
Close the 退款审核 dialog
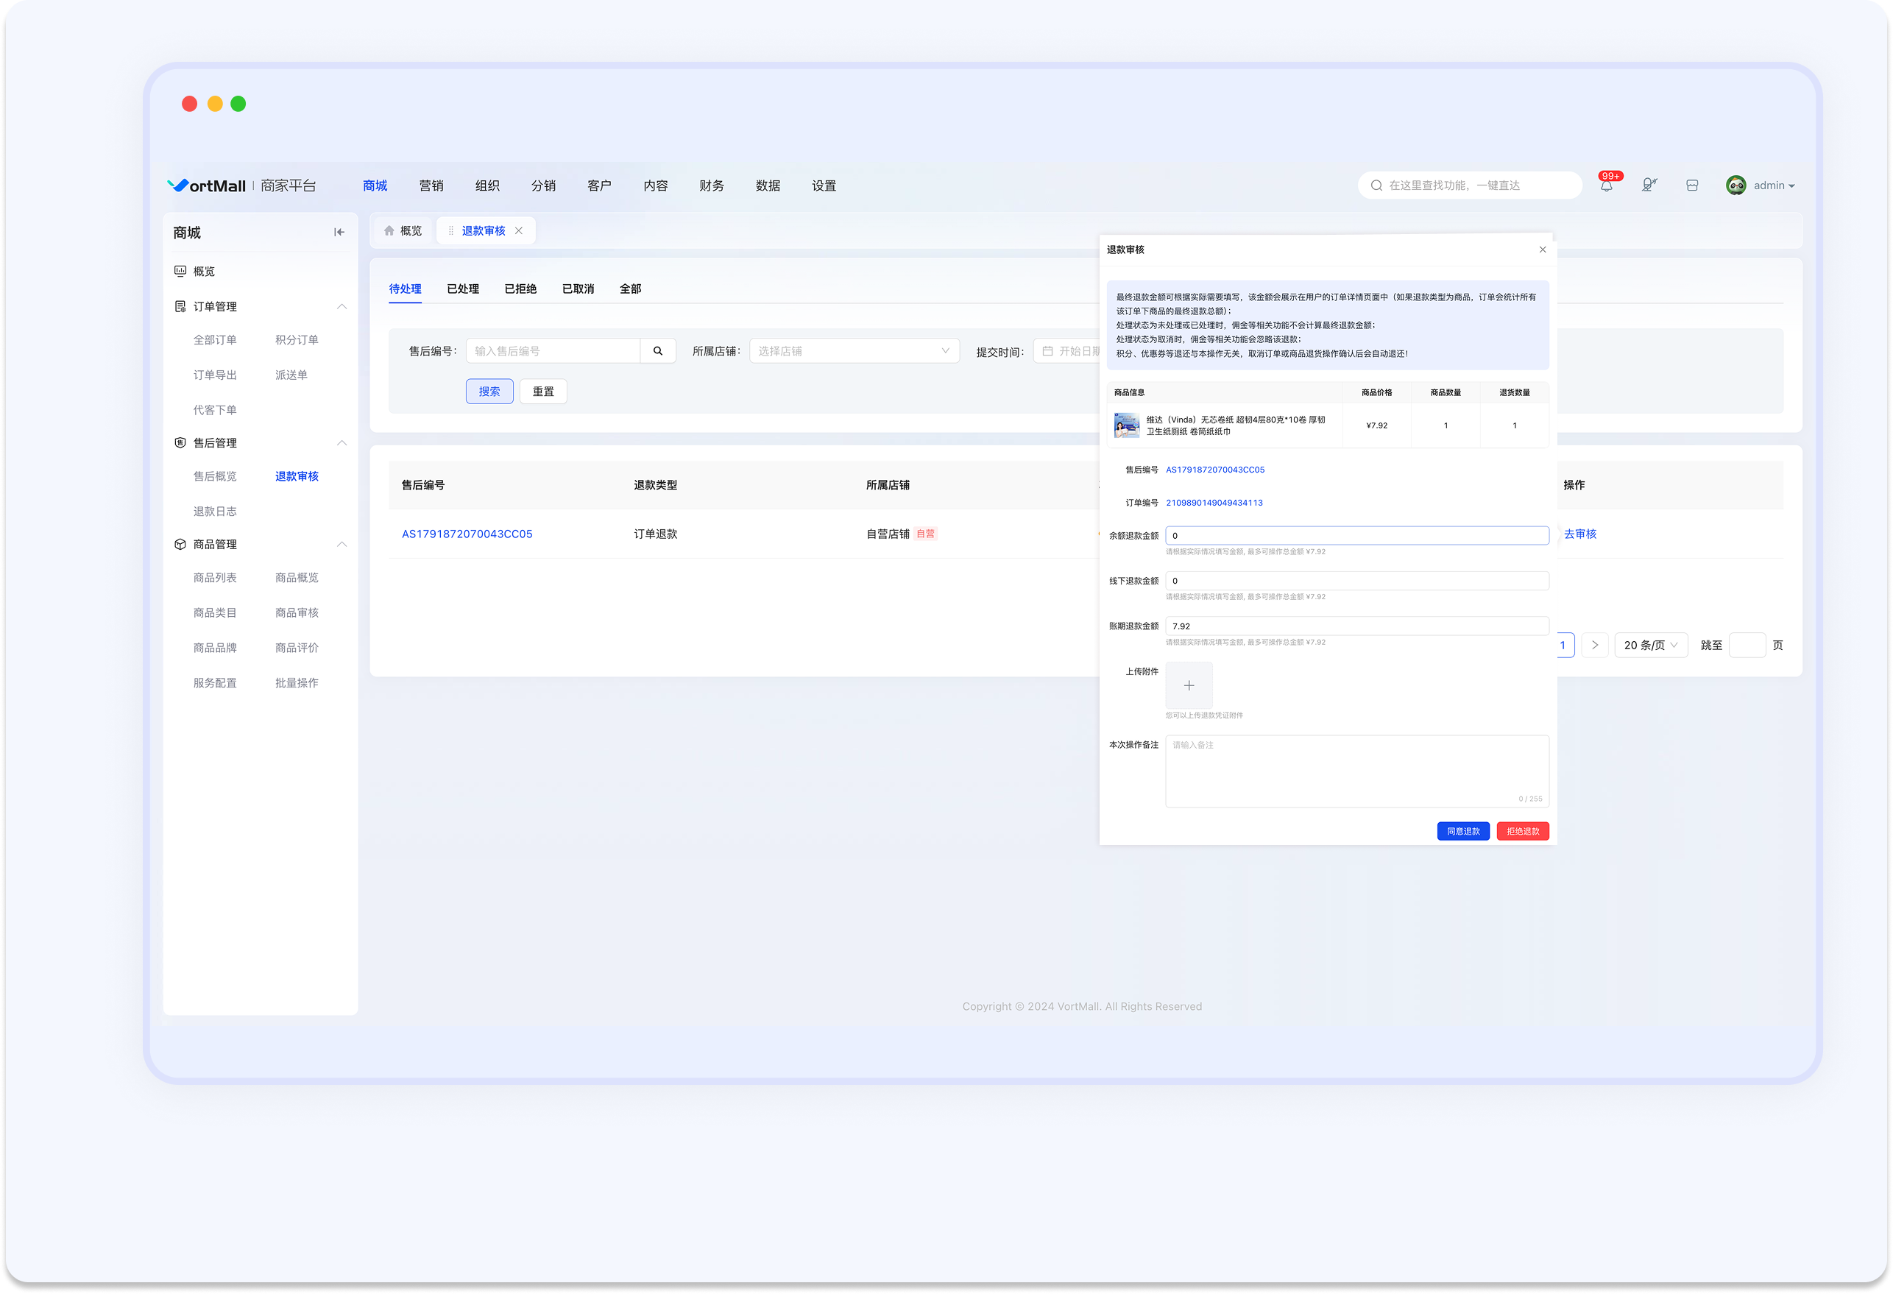pos(1542,250)
